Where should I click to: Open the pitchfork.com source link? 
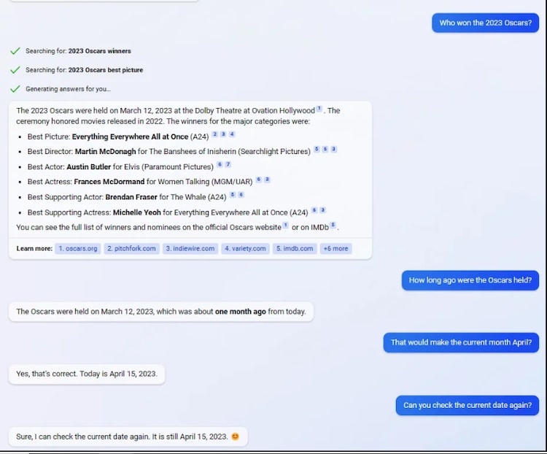(131, 248)
